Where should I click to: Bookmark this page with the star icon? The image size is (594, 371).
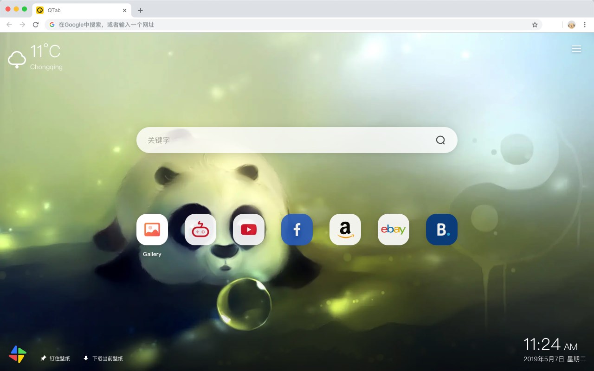coord(535,25)
